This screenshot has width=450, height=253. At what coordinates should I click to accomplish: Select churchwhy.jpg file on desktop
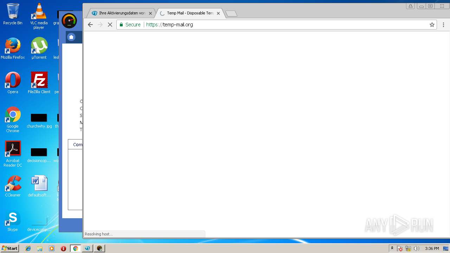click(39, 121)
